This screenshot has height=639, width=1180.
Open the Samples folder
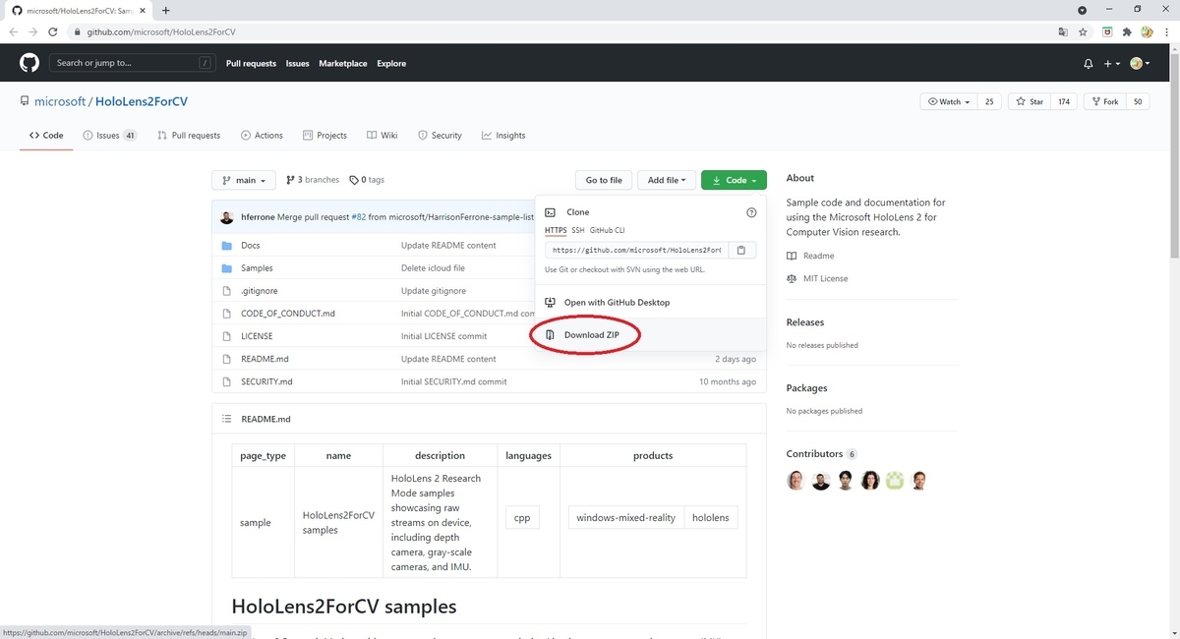click(x=257, y=268)
